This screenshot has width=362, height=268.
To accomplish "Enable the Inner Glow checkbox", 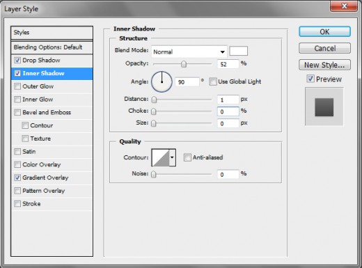I will coord(17,100).
